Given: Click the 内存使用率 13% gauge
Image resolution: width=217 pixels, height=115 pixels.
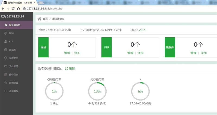Looking at the screenshot, I should (x=97, y=91).
